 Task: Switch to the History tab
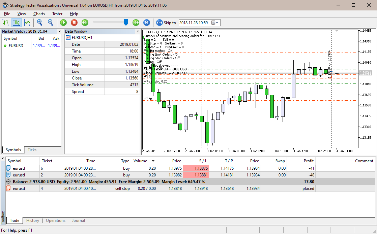tap(32, 221)
